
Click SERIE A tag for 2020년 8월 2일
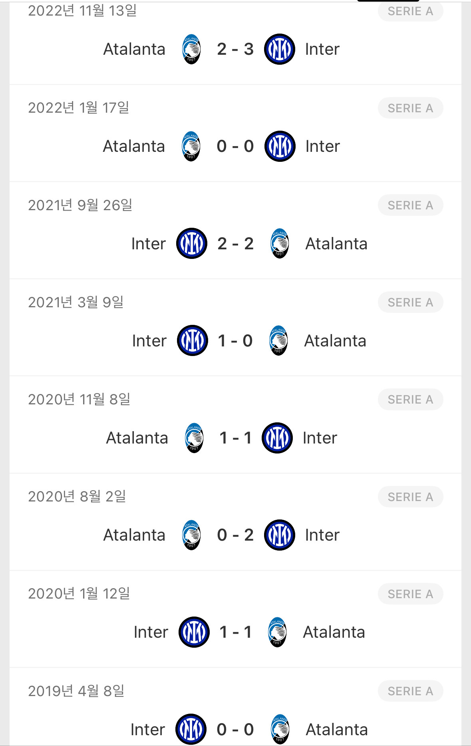point(410,497)
